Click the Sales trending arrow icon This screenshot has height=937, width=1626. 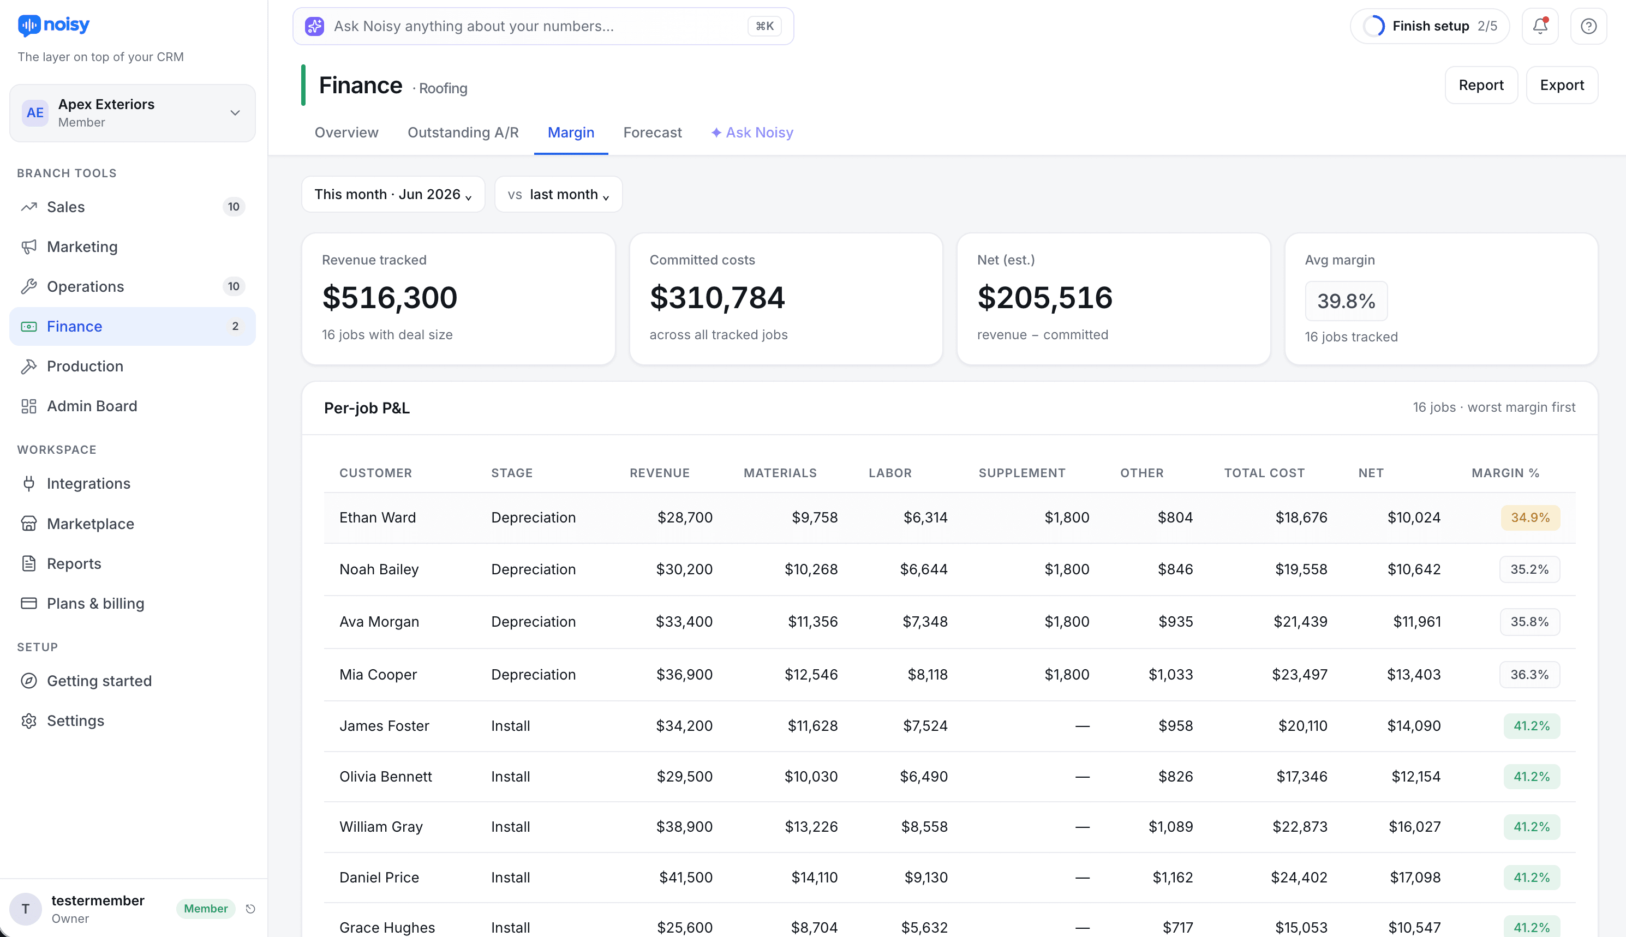click(x=29, y=207)
